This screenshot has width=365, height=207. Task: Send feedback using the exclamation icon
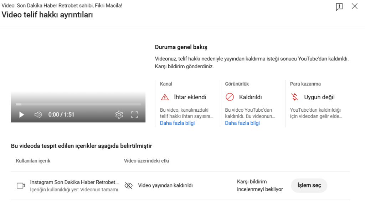click(x=339, y=6)
